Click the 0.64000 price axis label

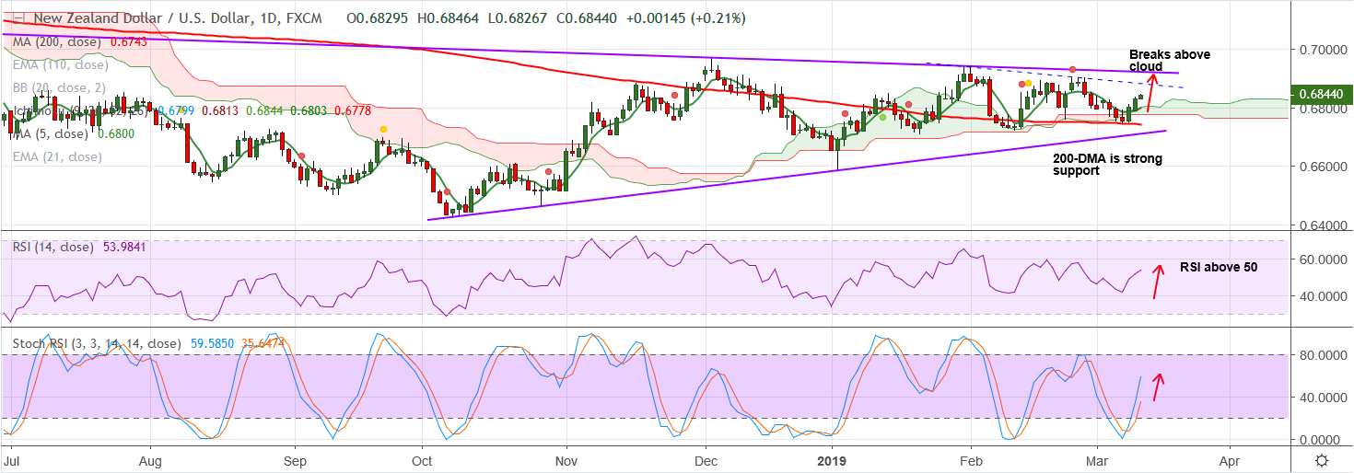click(x=1323, y=226)
